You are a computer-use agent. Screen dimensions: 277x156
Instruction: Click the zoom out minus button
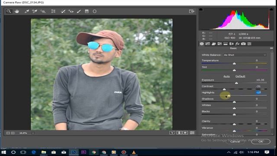tap(8, 133)
